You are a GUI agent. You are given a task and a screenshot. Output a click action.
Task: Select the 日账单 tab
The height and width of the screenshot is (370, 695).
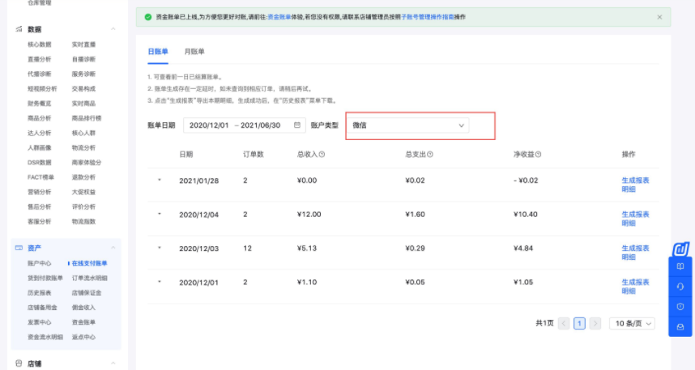tap(157, 52)
